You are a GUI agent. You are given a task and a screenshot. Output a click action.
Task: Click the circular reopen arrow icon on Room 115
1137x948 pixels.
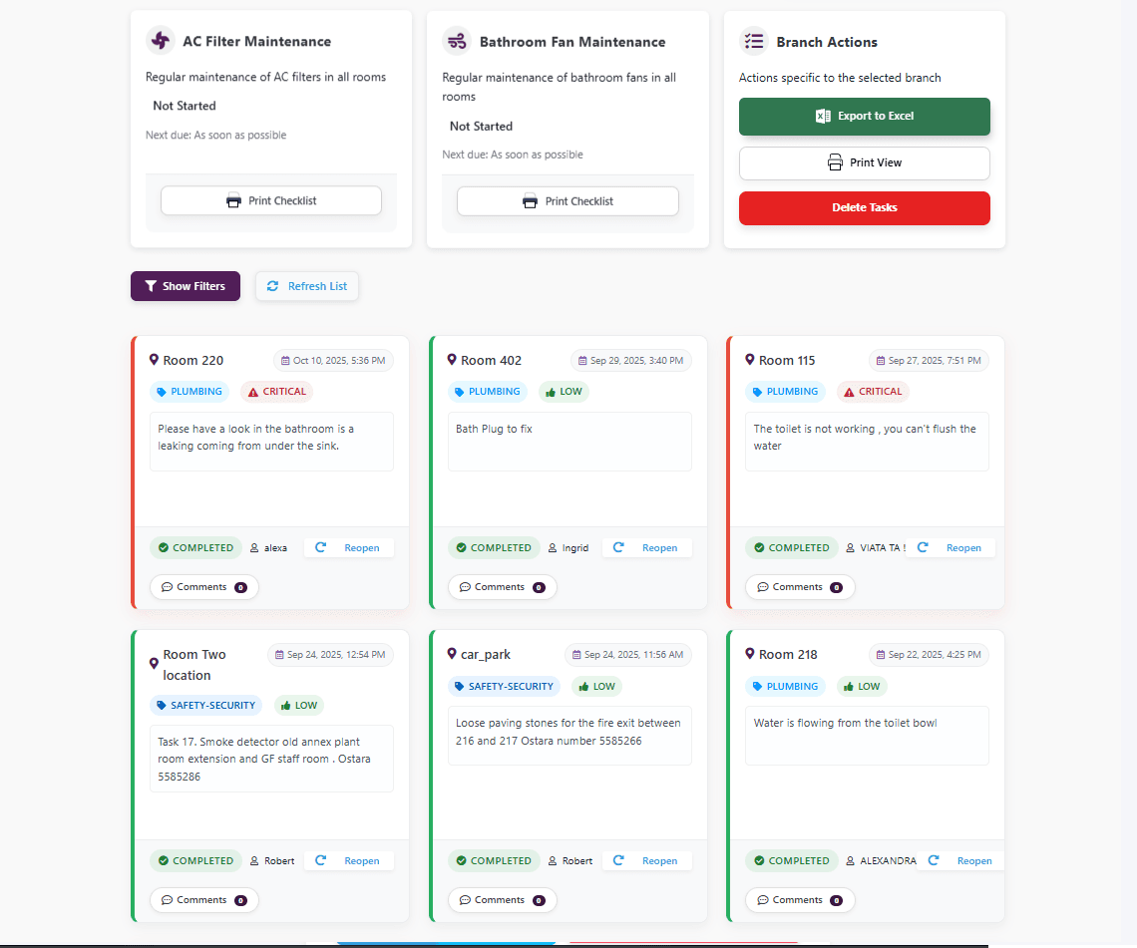(x=923, y=547)
